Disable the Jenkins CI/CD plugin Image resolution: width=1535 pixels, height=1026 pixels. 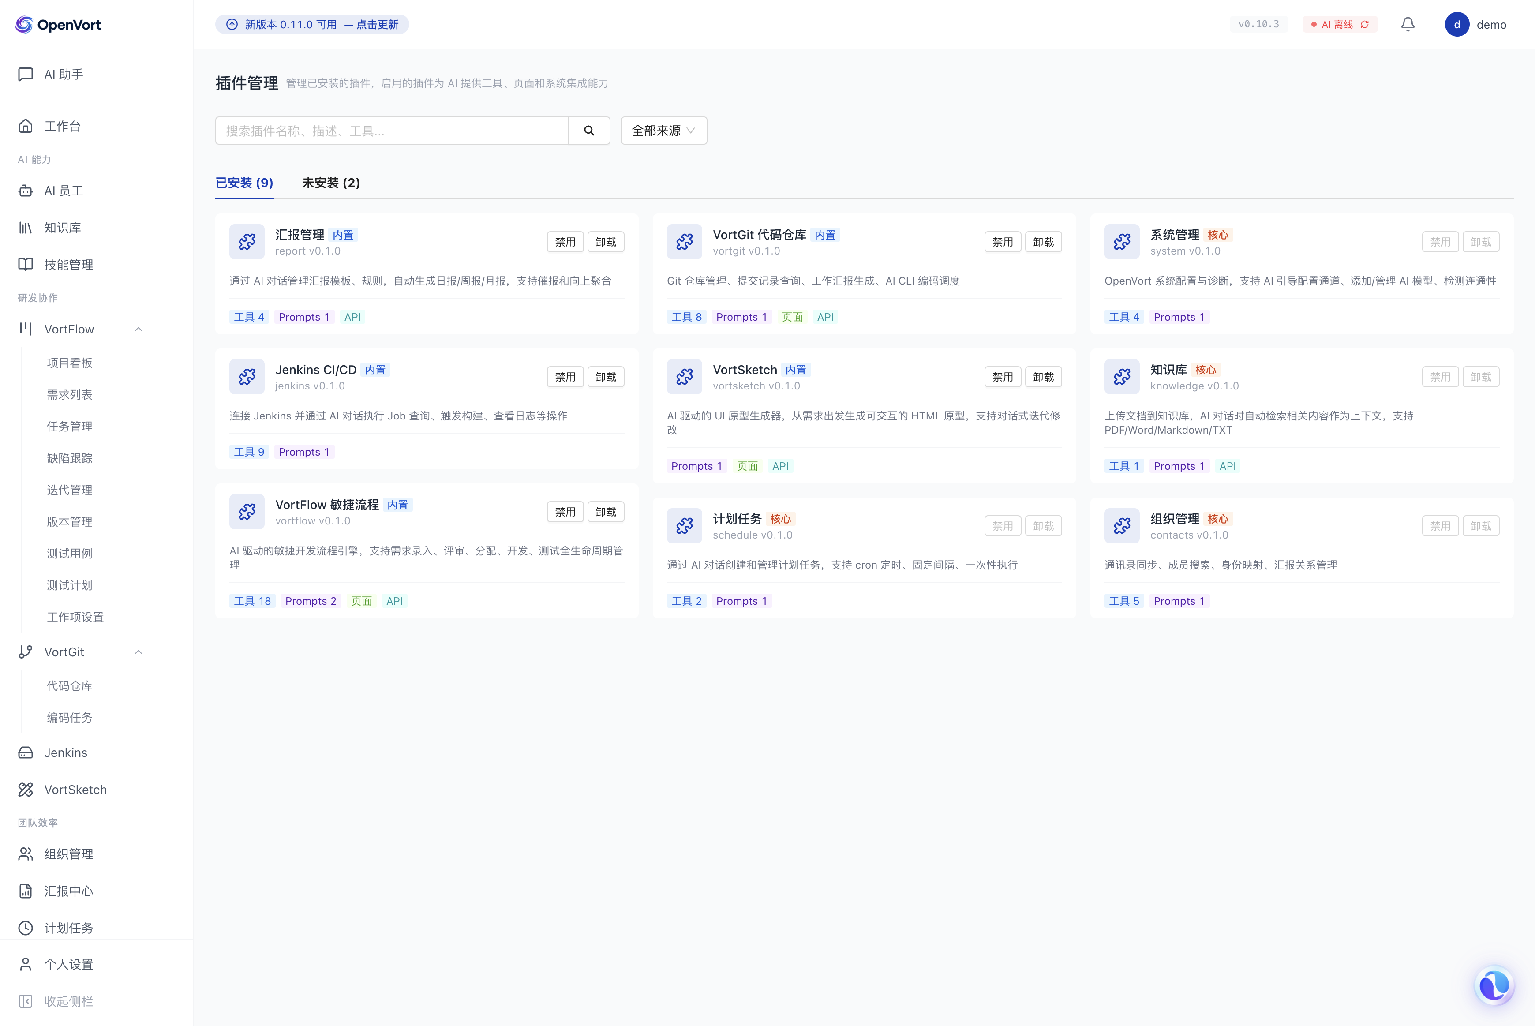click(x=565, y=377)
